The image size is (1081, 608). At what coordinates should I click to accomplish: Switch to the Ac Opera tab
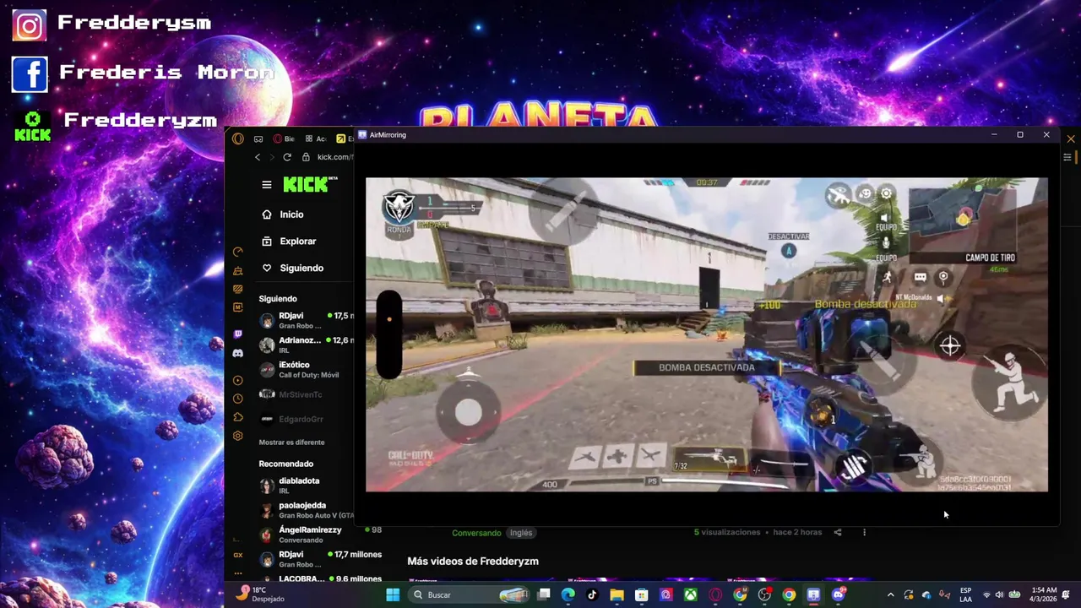tap(316, 138)
